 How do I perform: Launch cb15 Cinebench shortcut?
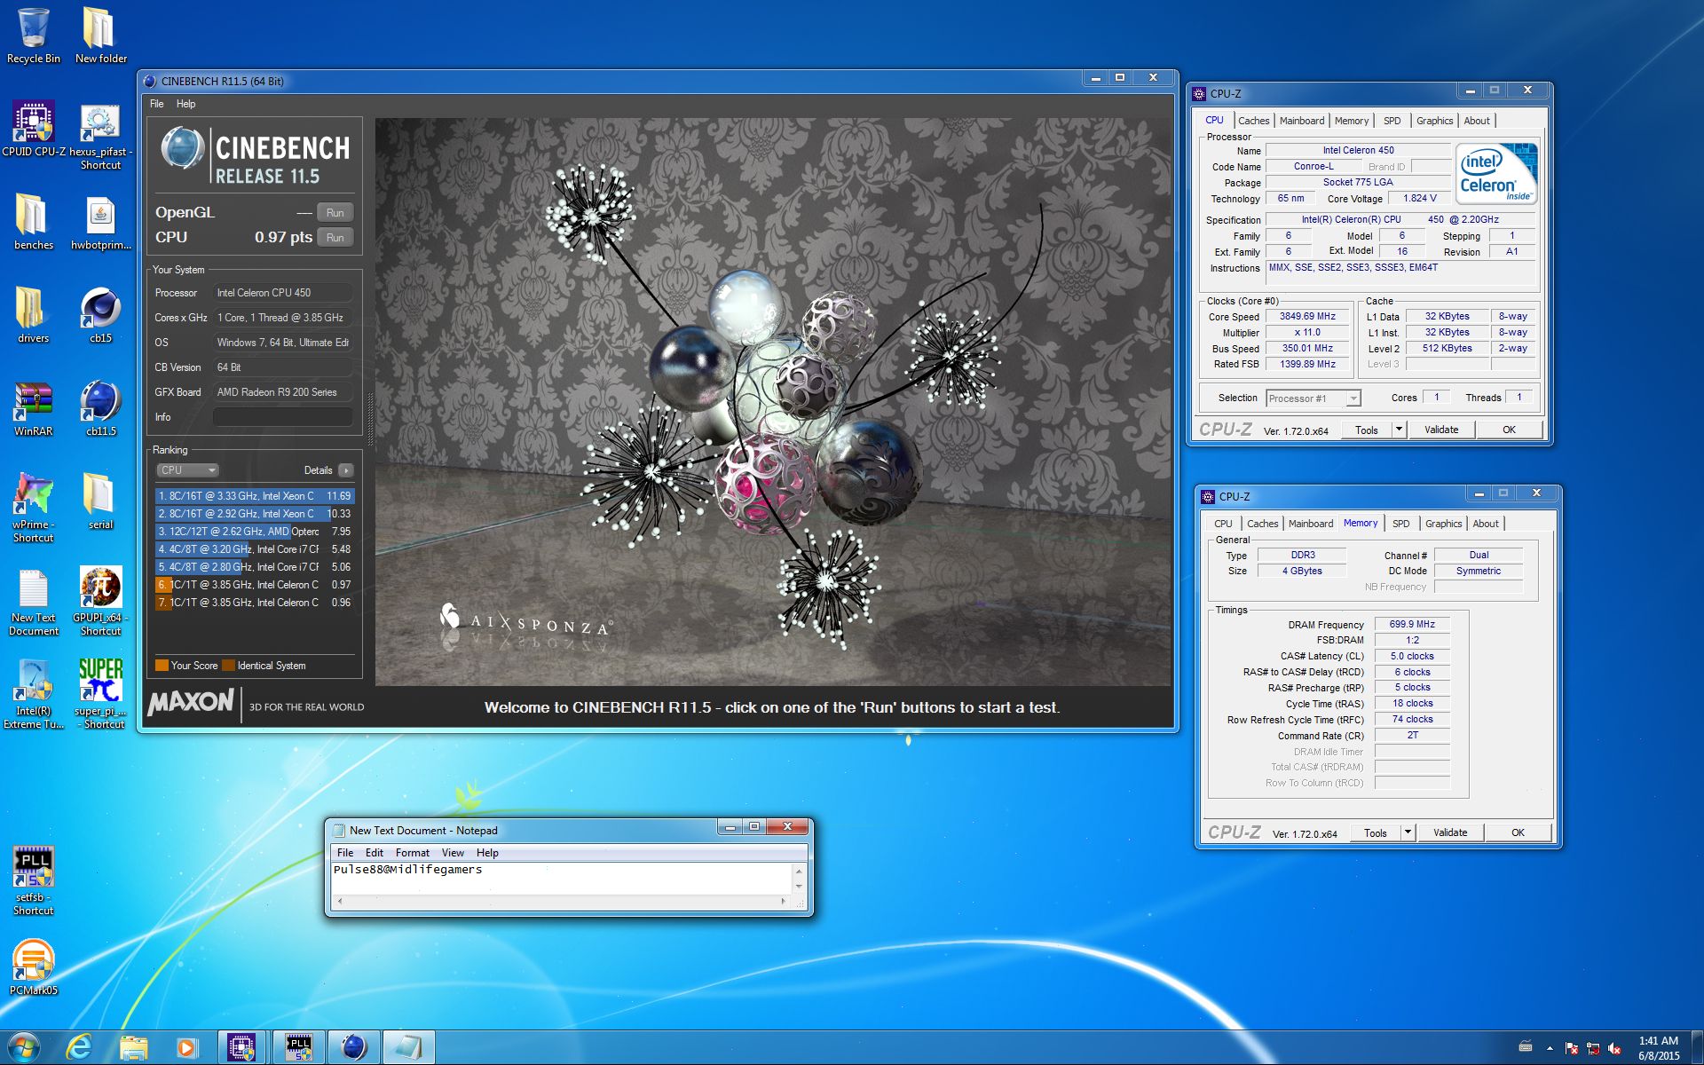coord(100,315)
